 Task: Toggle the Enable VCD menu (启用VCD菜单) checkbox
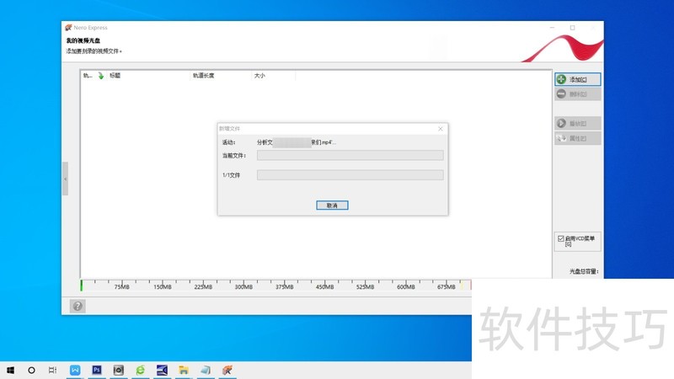point(561,239)
